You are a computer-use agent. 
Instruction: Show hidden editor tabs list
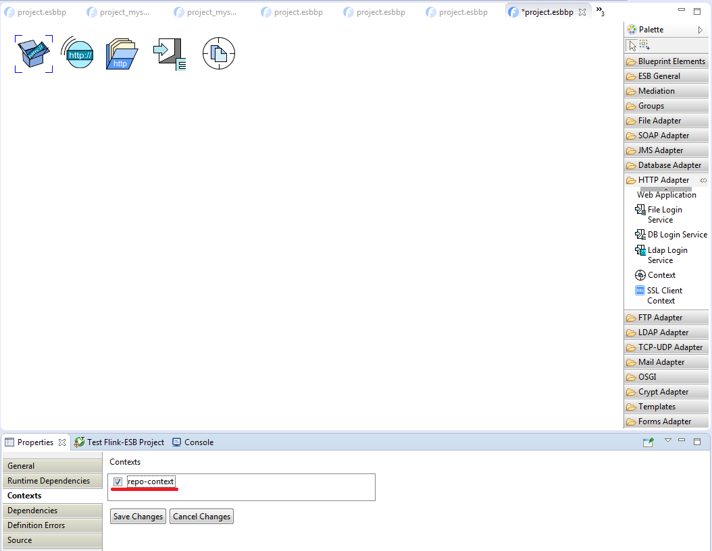pos(600,11)
